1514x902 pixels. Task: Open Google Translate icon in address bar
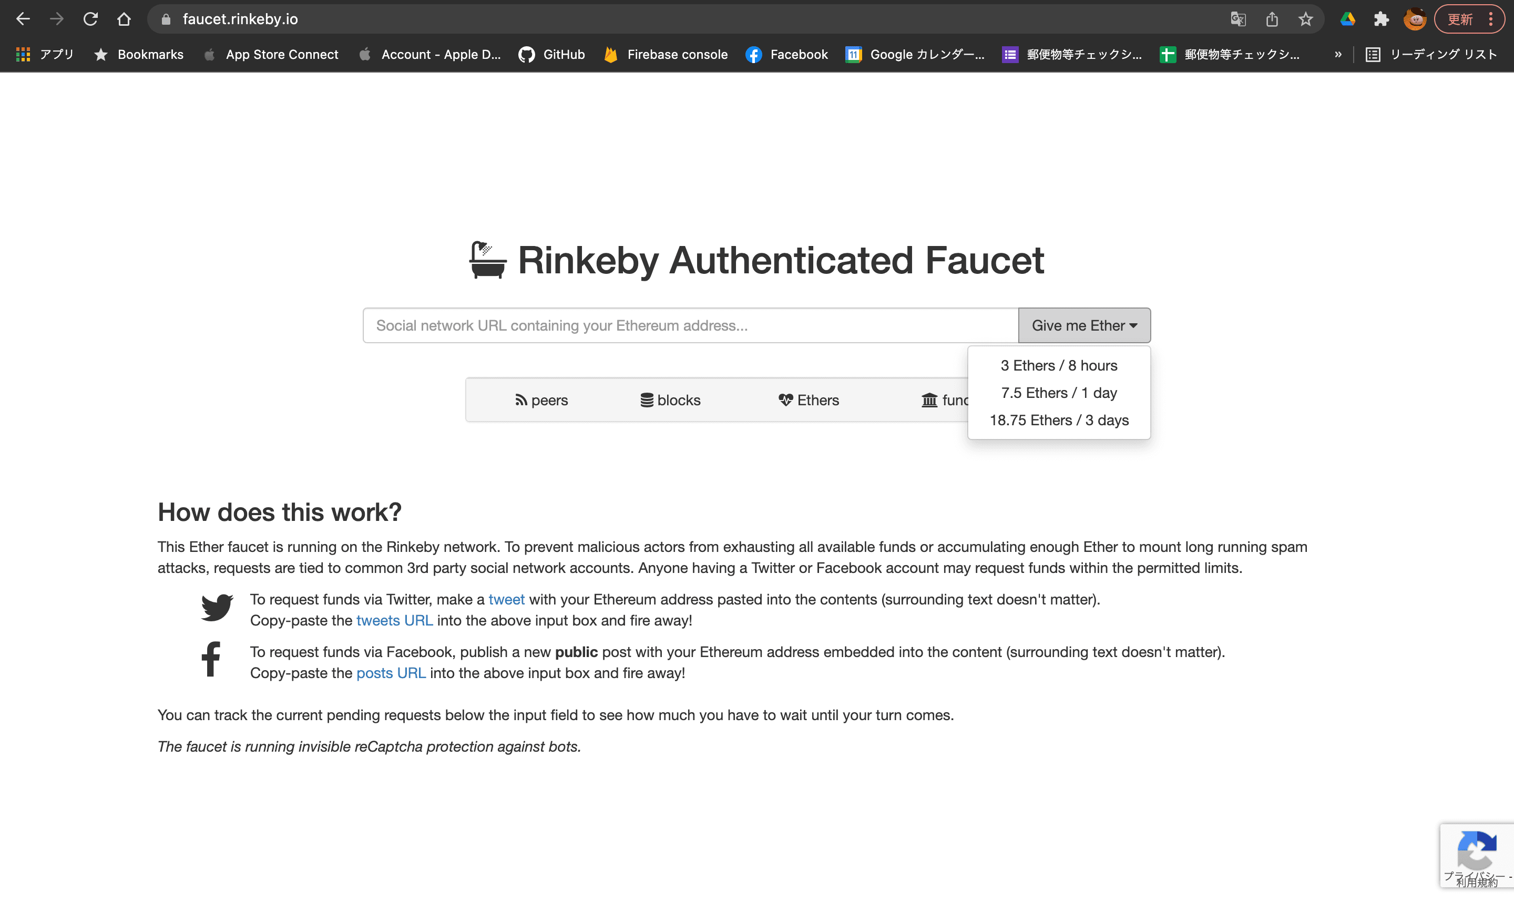(1238, 19)
